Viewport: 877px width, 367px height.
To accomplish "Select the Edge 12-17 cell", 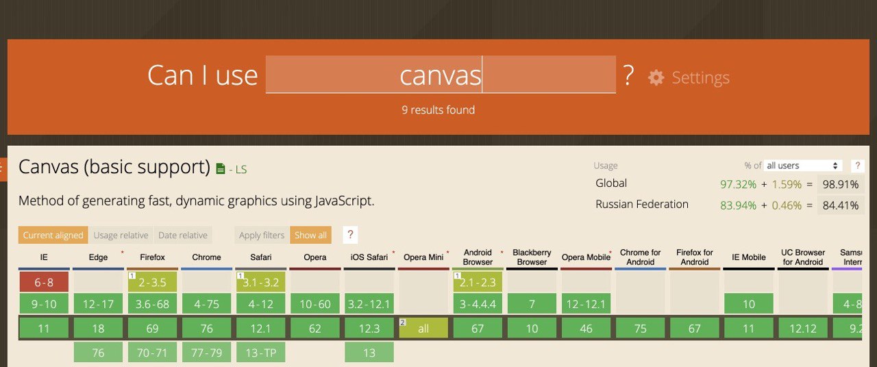I will [99, 304].
